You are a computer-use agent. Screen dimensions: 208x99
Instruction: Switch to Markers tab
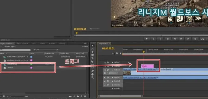pos(52,43)
